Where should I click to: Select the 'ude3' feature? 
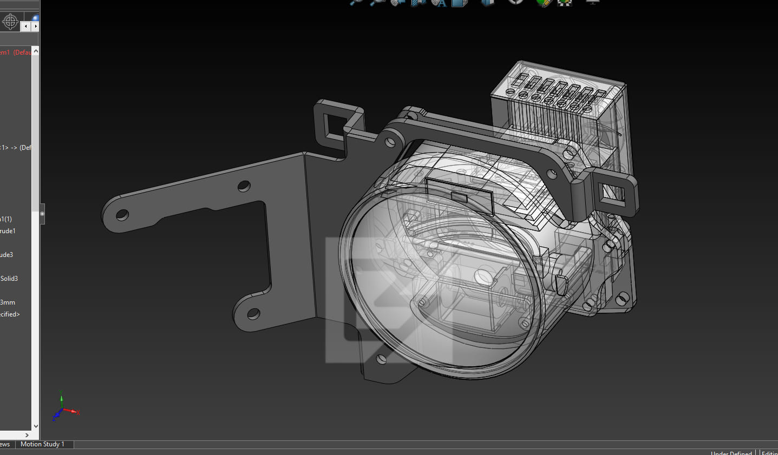(6, 255)
